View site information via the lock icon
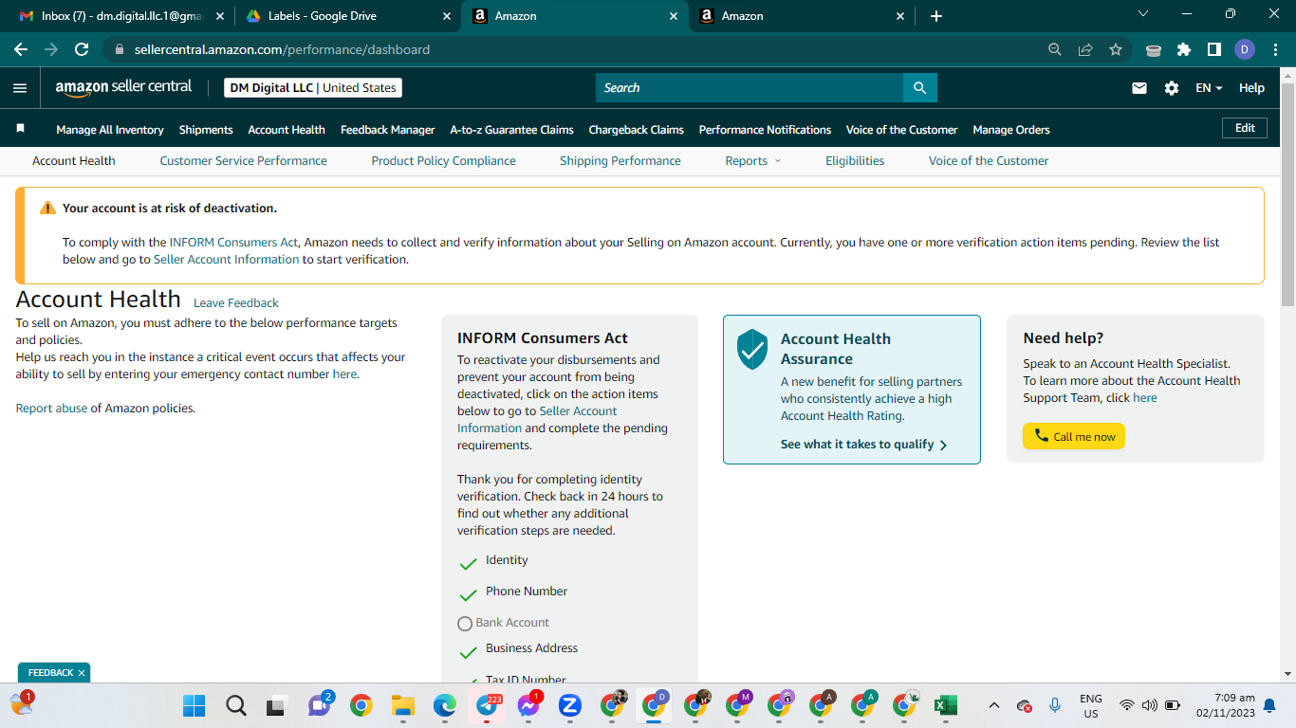Image resolution: width=1296 pixels, height=728 pixels. (119, 49)
